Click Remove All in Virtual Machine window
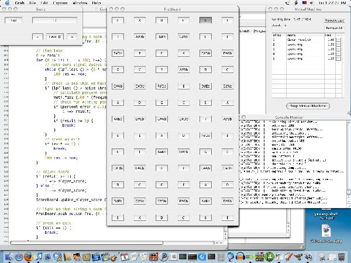 [334, 28]
